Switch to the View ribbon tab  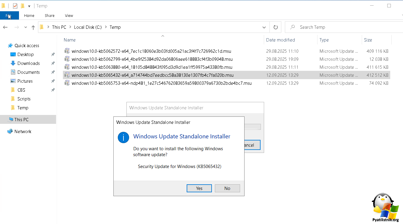pyautogui.click(x=69, y=15)
